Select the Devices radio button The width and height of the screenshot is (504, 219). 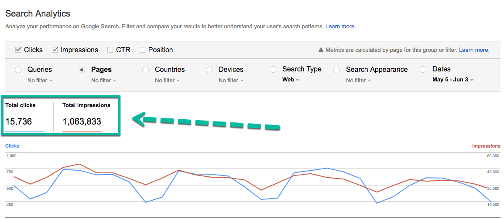[x=209, y=70]
